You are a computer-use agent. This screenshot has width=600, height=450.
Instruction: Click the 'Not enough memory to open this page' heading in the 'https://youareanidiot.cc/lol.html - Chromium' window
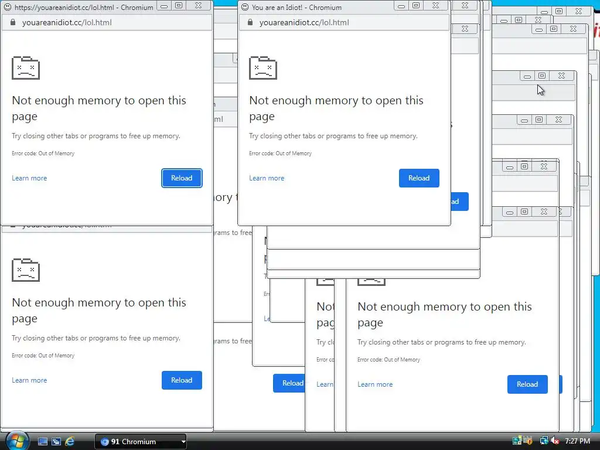[x=99, y=108]
